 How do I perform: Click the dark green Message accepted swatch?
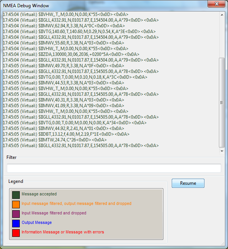click(16, 195)
